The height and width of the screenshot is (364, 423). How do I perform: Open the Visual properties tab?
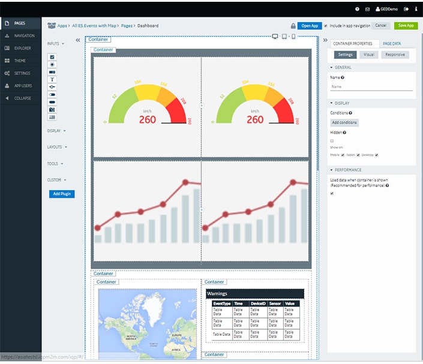pos(369,55)
